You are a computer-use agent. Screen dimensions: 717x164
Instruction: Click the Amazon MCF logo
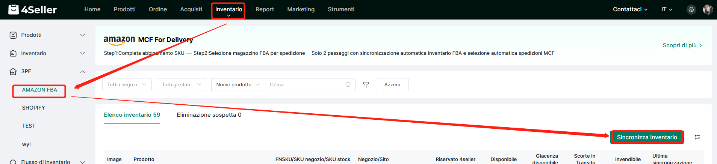pos(119,40)
